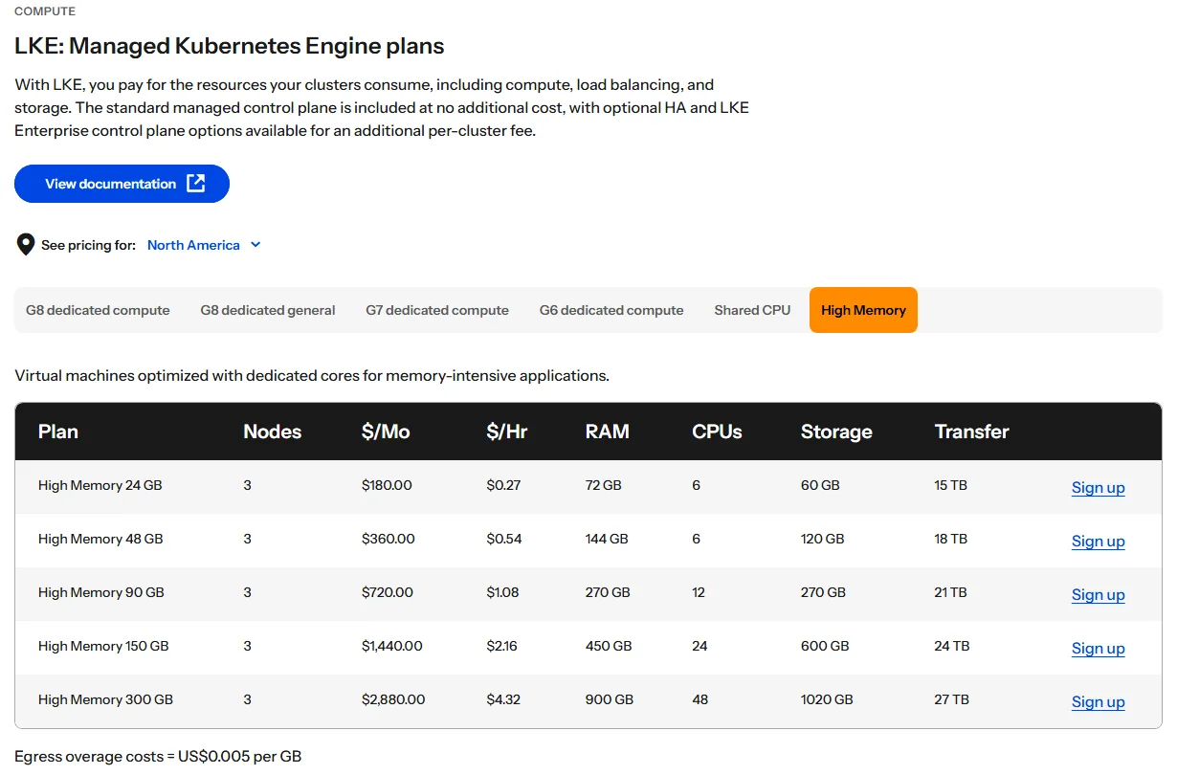Click the 15 TB transfer value
Screen dimensions: 1177x775
coord(951,485)
